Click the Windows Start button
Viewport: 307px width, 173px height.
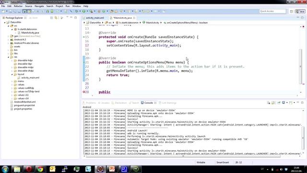5,169
